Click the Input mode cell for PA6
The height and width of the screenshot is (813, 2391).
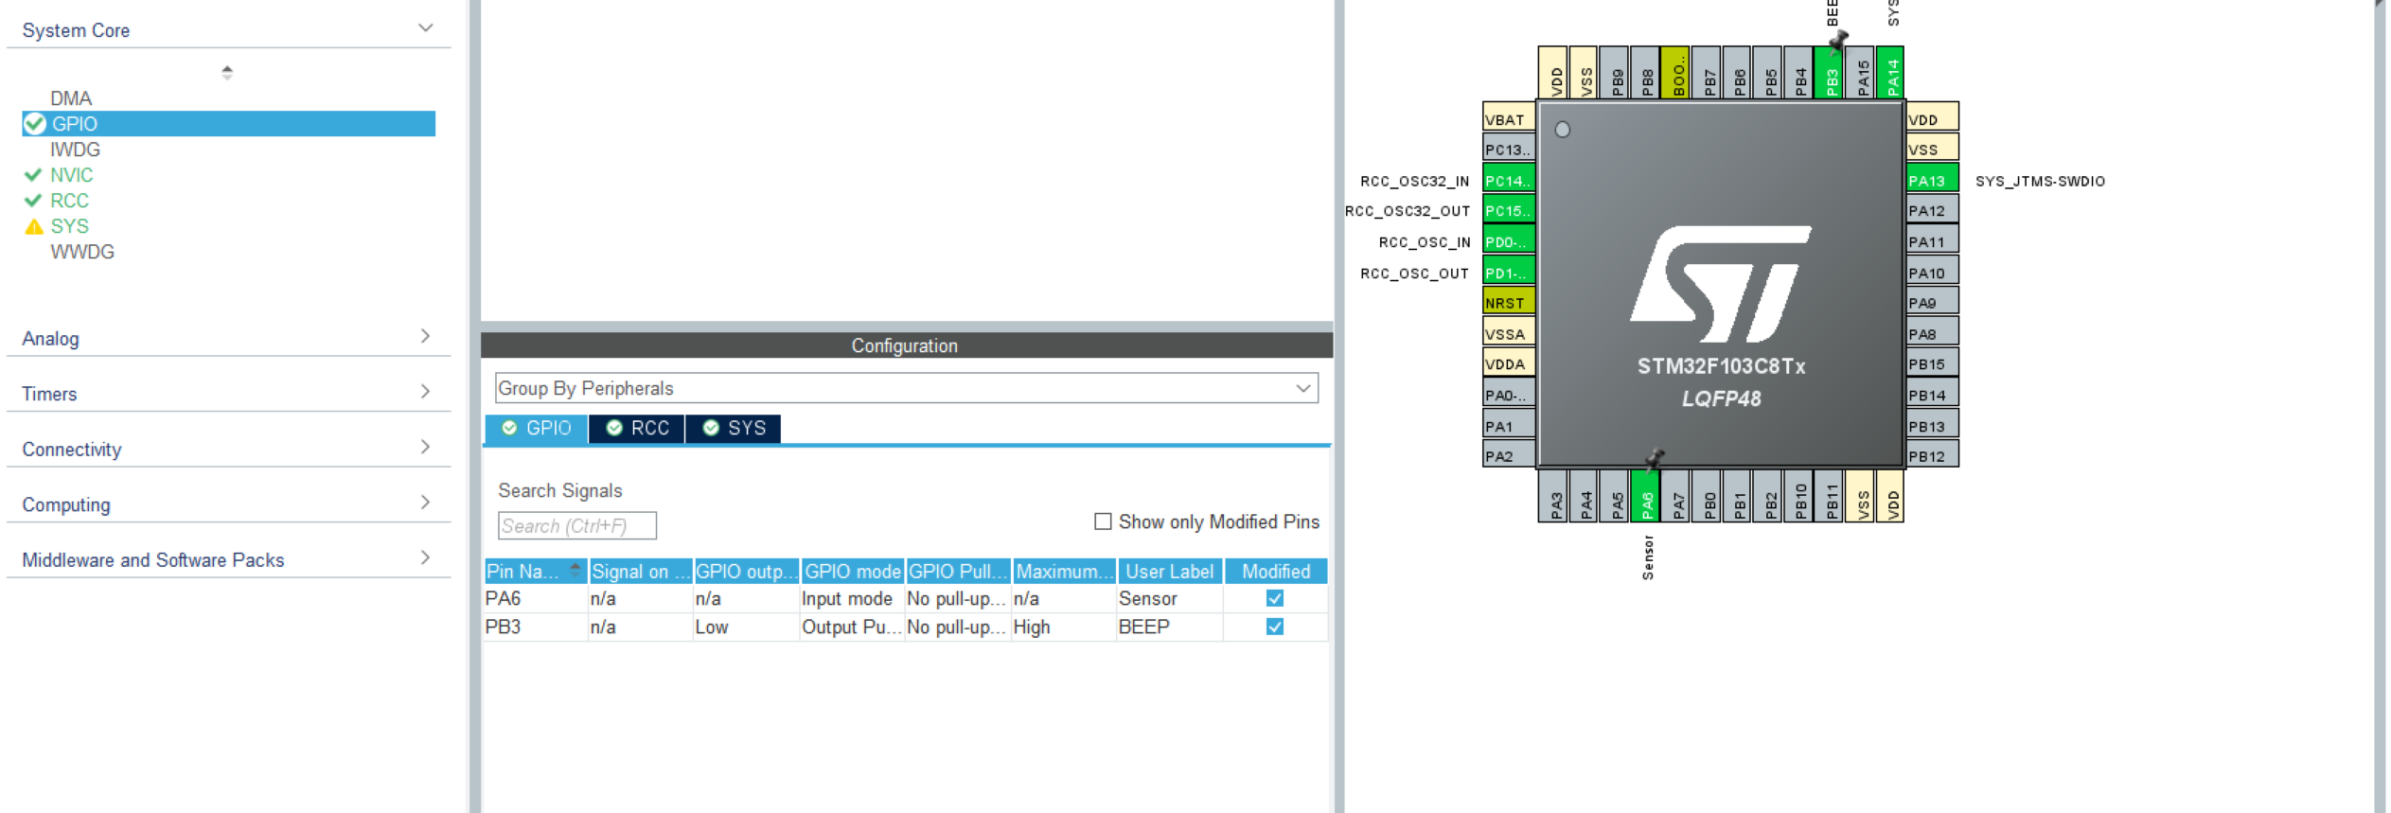(853, 599)
